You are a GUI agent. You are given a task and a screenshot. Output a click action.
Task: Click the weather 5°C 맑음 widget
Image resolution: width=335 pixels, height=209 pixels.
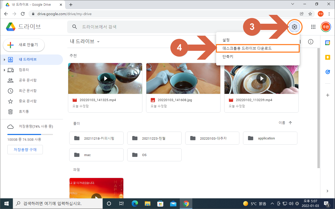pyautogui.click(x=255, y=204)
